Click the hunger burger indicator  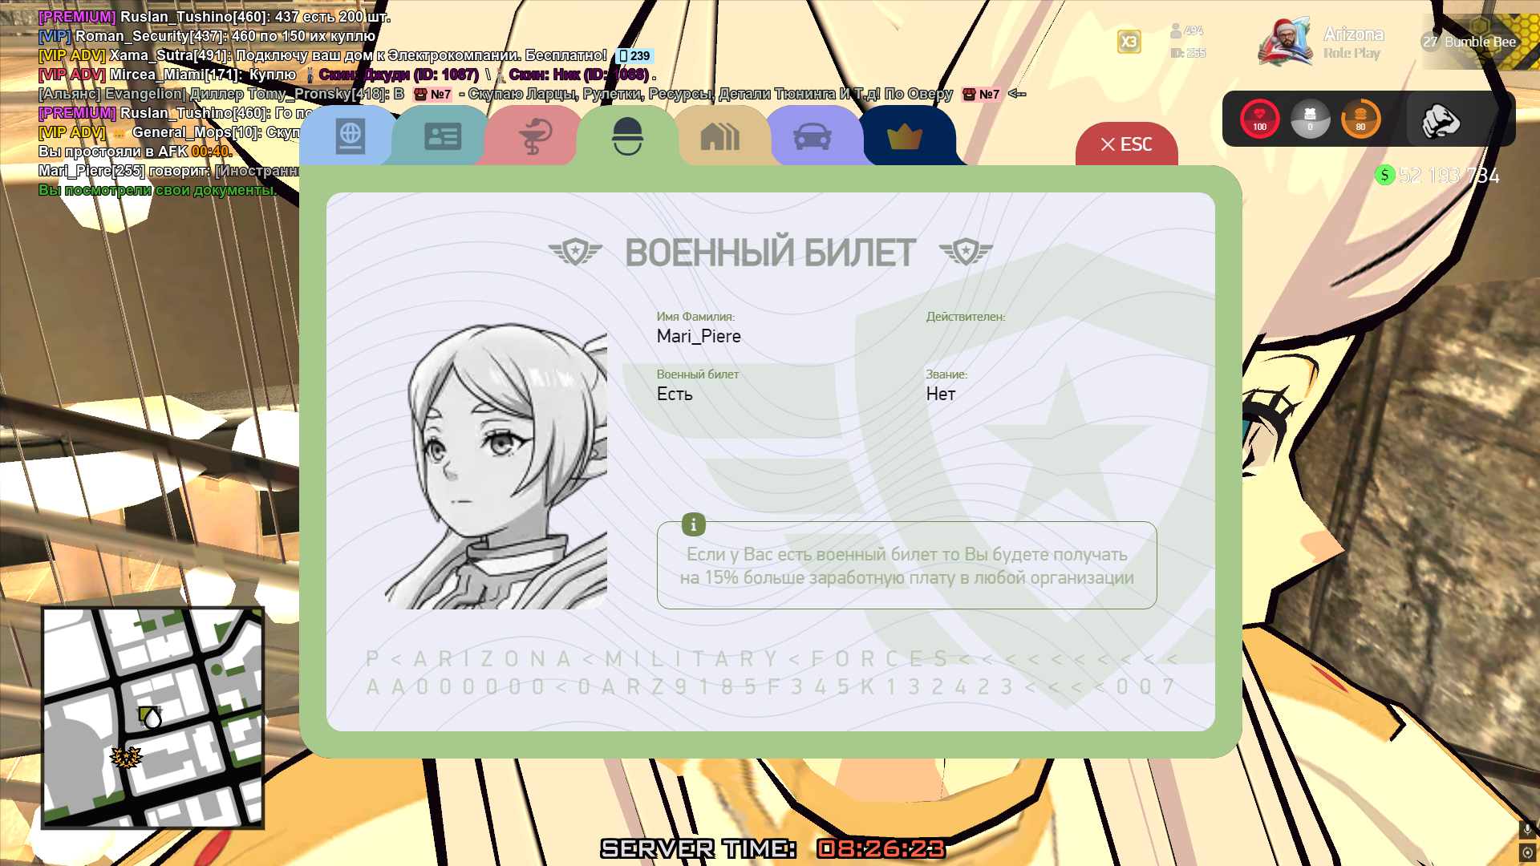[1360, 119]
